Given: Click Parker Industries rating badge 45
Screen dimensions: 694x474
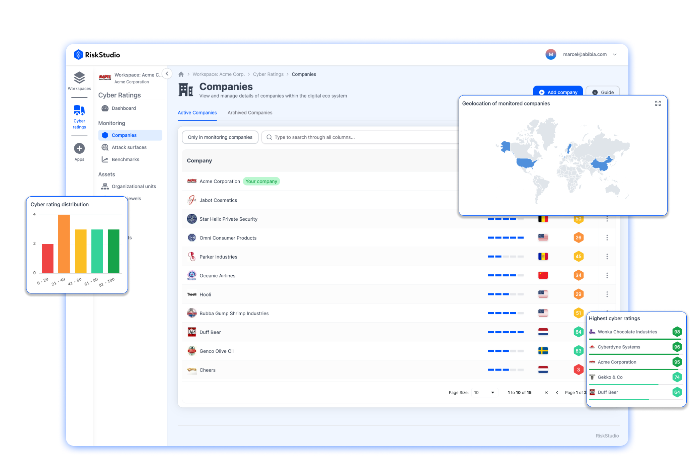Looking at the screenshot, I should [578, 257].
